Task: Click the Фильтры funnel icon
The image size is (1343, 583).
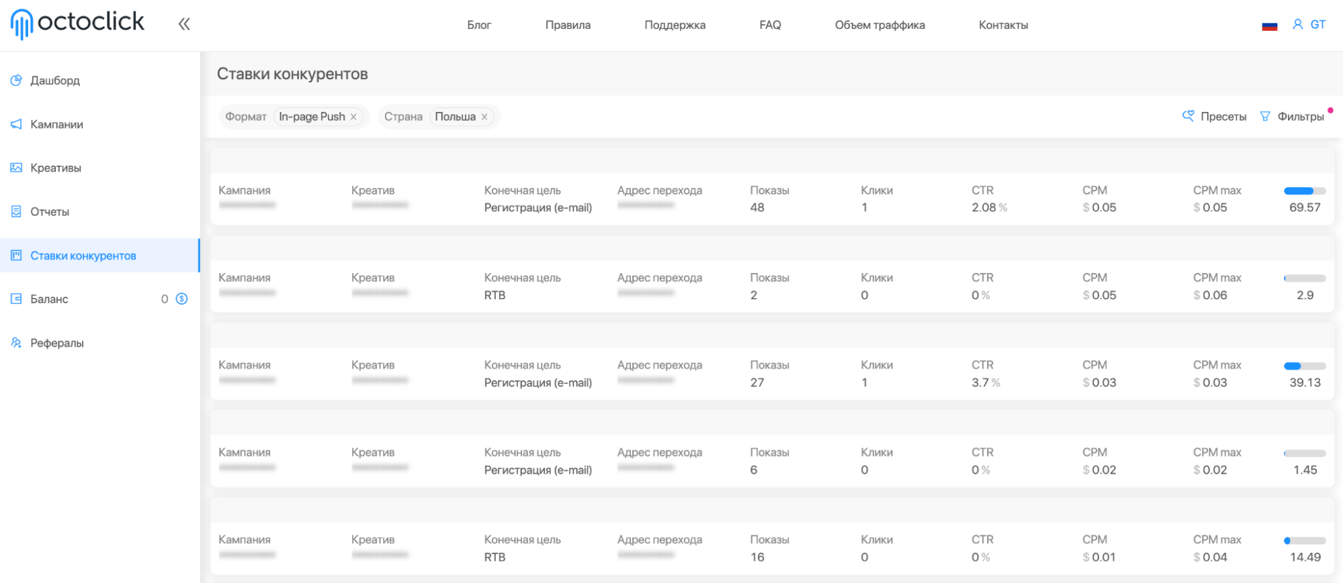Action: [1265, 116]
